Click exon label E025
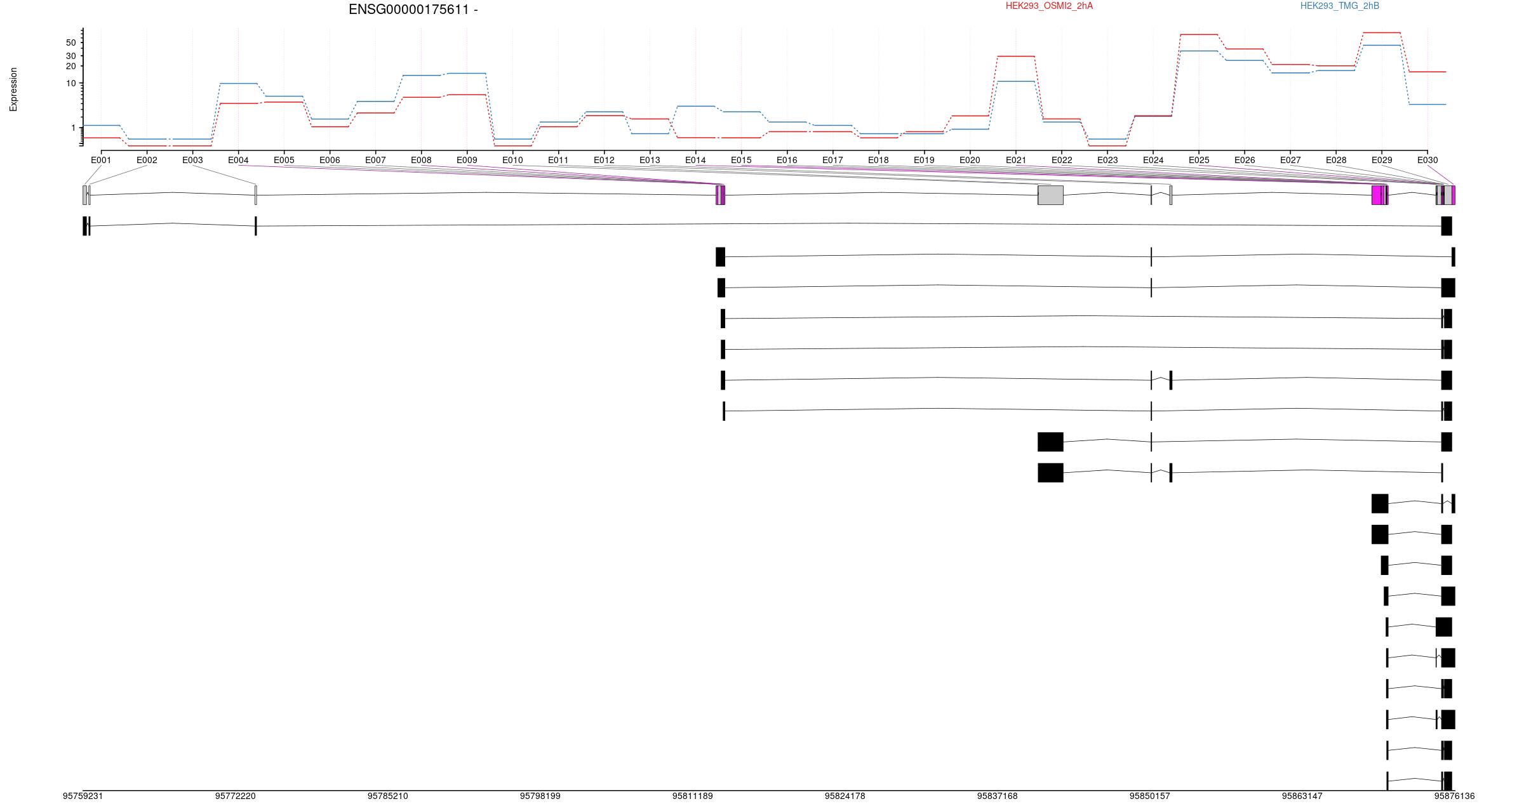The image size is (1524, 806). click(x=1199, y=160)
